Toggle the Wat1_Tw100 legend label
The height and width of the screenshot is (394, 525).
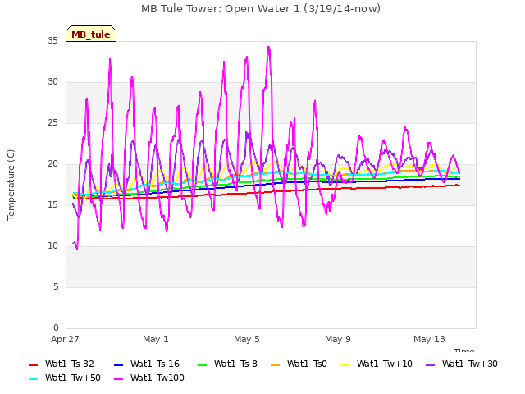157,378
